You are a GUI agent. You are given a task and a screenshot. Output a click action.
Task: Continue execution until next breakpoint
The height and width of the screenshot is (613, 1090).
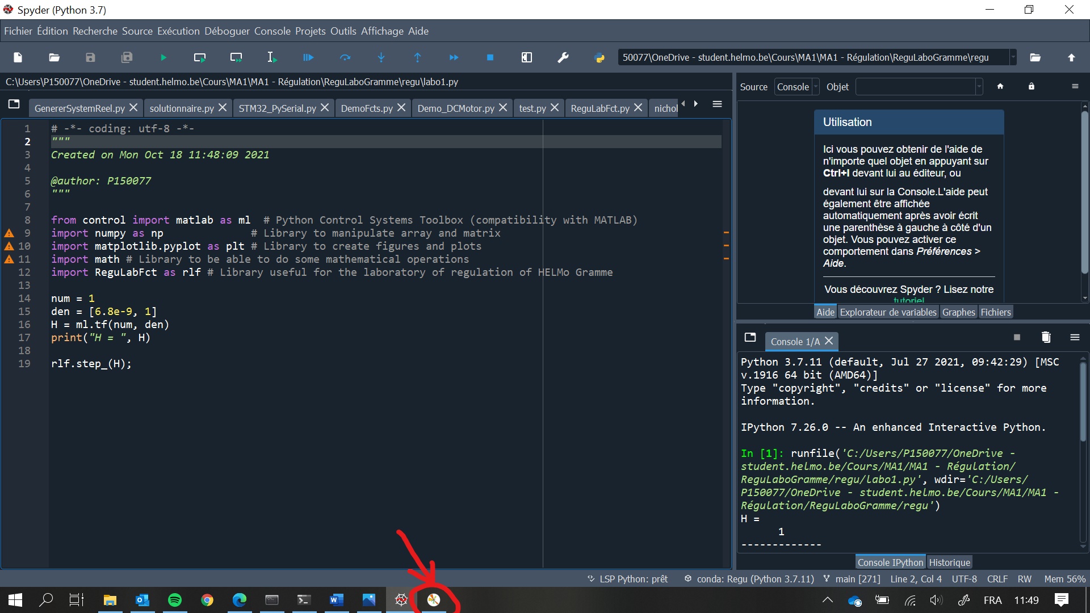click(x=454, y=57)
